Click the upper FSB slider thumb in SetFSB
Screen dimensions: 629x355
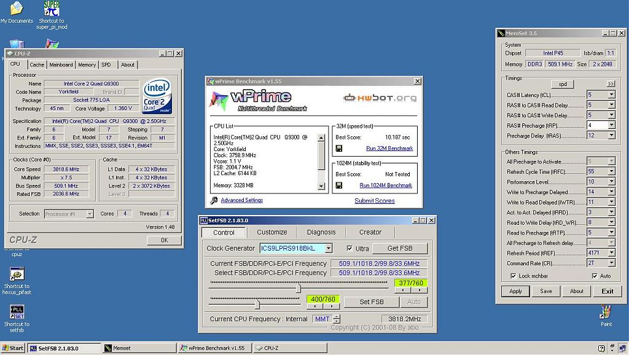(x=299, y=287)
